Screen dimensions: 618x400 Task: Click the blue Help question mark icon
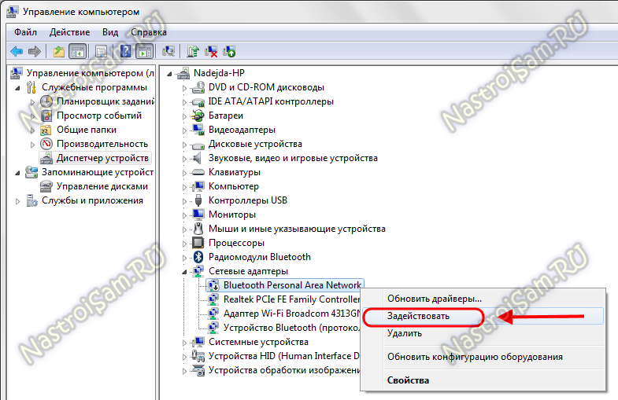[125, 51]
